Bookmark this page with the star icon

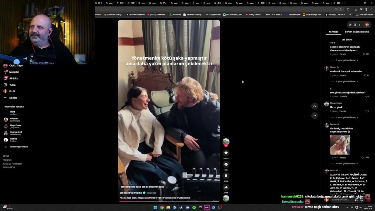tap(340, 9)
